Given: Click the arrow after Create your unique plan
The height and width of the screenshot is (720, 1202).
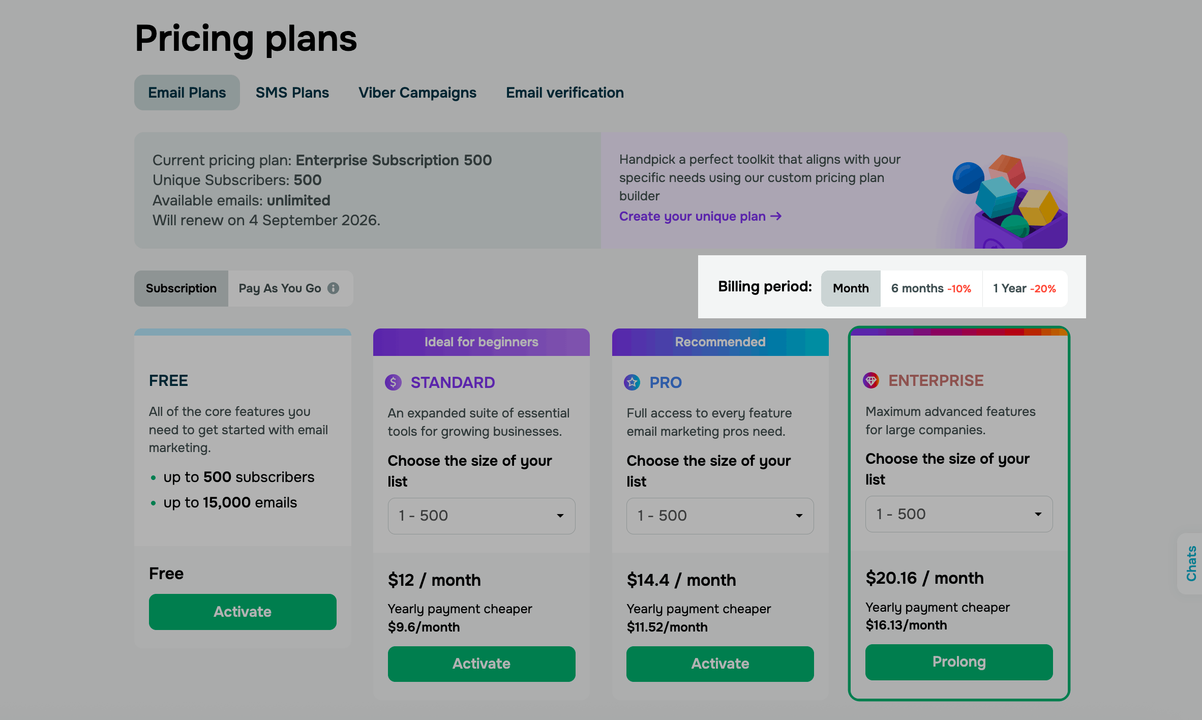Looking at the screenshot, I should click(x=776, y=217).
